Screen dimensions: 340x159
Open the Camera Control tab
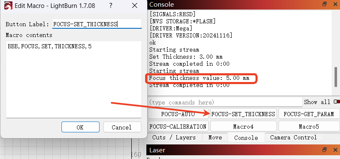294,137
